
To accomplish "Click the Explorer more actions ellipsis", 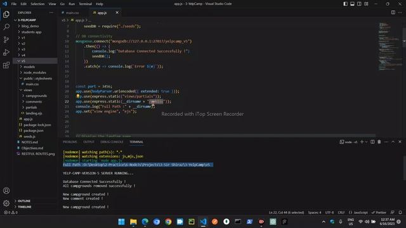I will pos(51,13).
